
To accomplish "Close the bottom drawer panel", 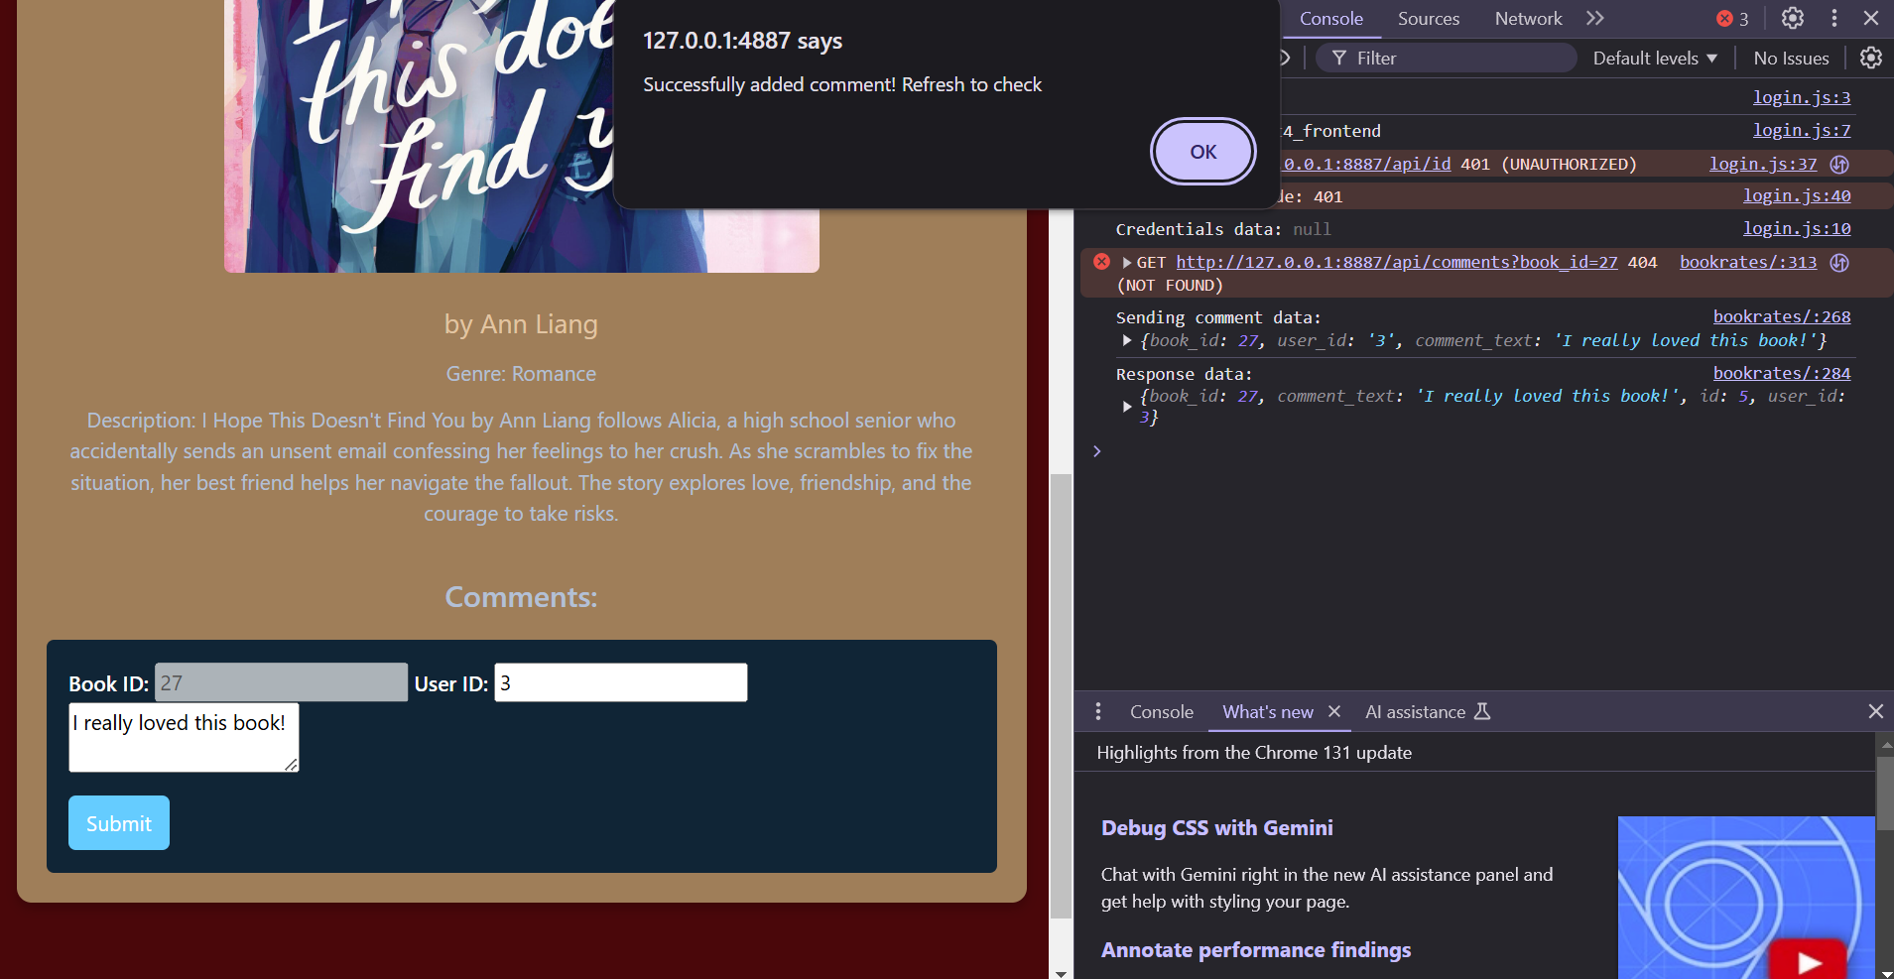I will click(x=1875, y=711).
